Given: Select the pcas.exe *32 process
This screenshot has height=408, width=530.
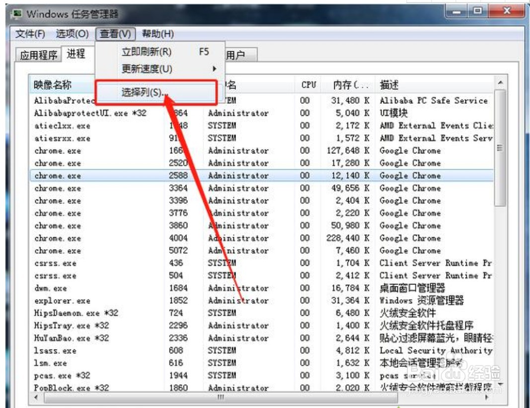Looking at the screenshot, I should click(262, 376).
